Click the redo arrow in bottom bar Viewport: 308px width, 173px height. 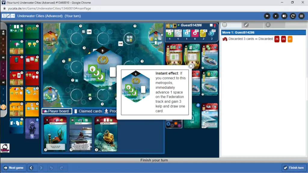61,168
